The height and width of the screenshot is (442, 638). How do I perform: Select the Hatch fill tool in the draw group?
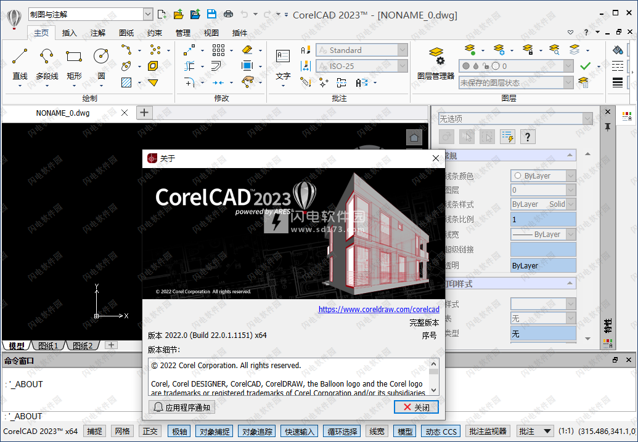[x=126, y=82]
